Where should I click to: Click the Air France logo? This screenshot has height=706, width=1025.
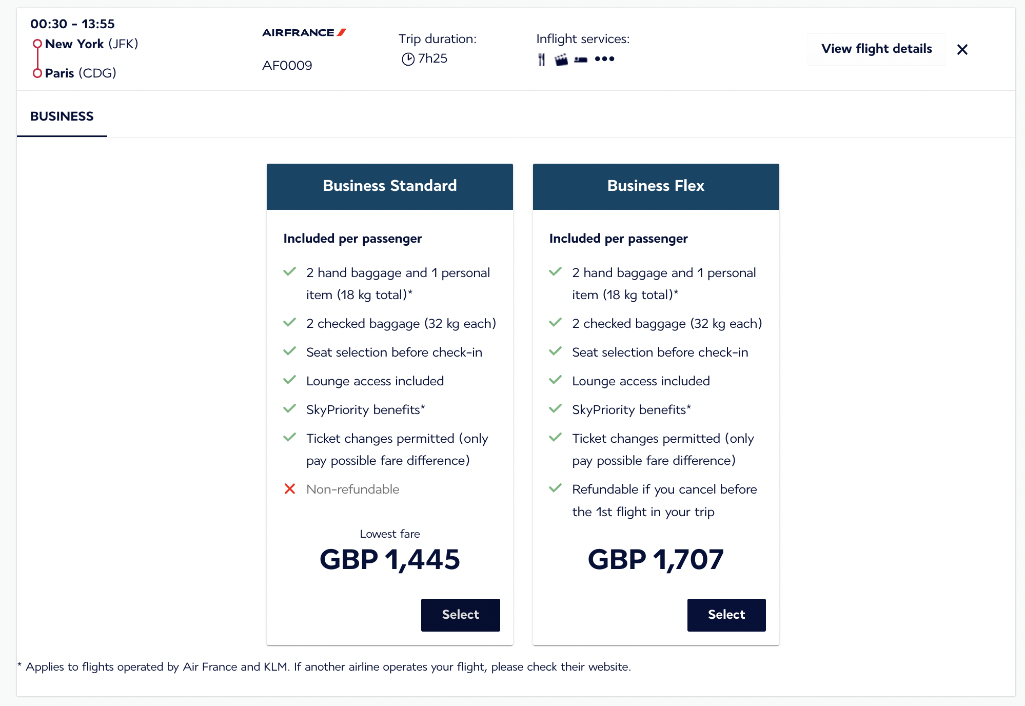304,33
